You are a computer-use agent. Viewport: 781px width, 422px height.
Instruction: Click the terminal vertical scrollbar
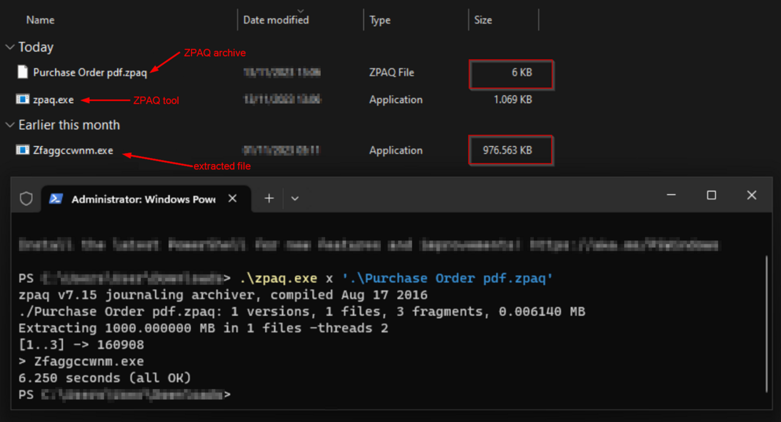[767, 323]
